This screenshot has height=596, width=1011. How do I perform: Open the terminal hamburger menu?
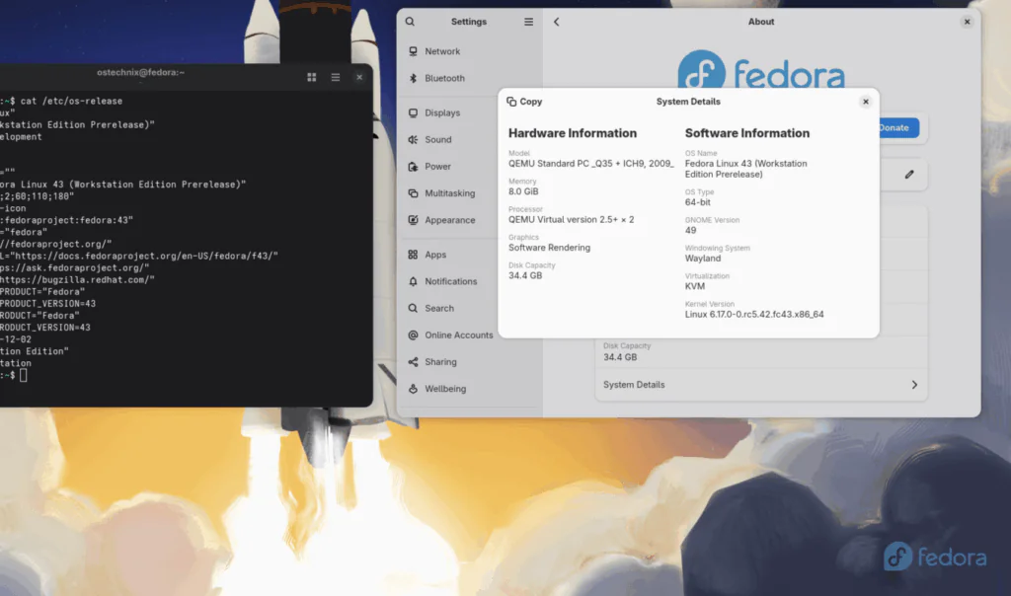pyautogui.click(x=336, y=77)
